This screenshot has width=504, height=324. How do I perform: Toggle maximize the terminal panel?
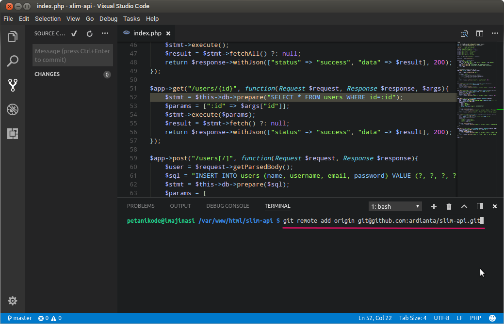pyautogui.click(x=464, y=206)
